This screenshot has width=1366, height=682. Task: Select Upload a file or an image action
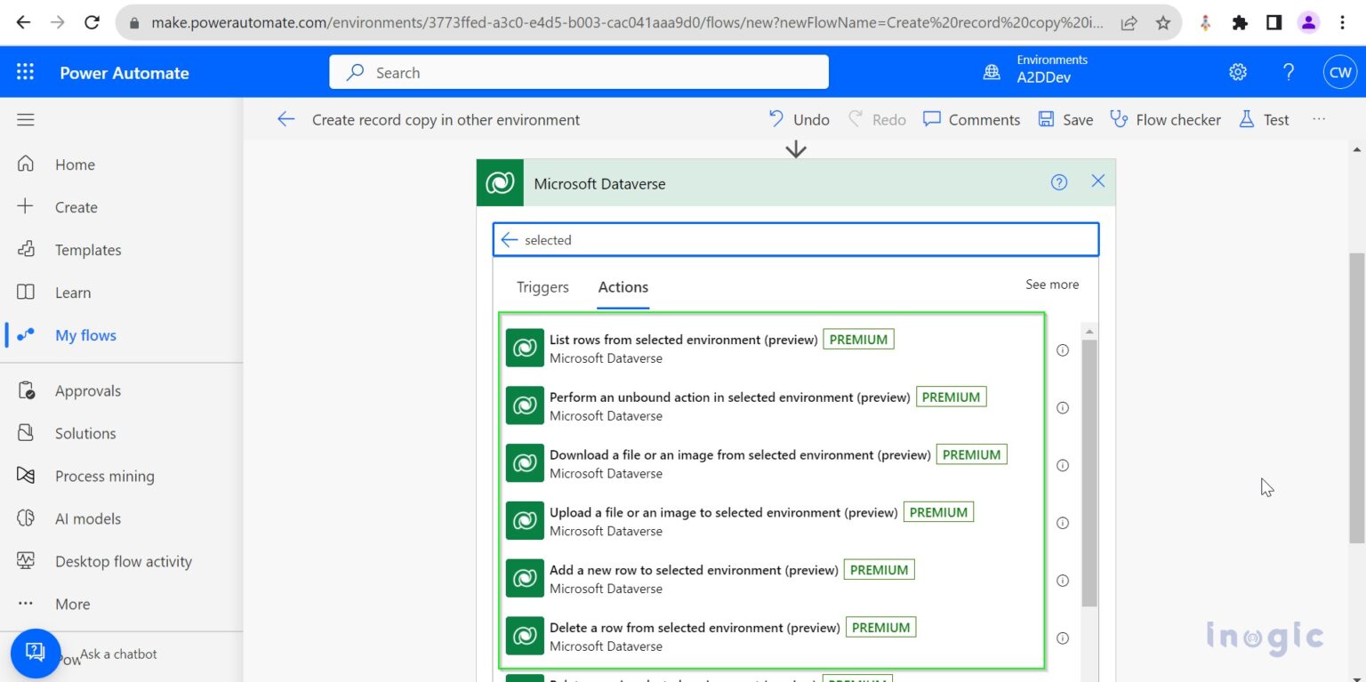[x=770, y=520]
